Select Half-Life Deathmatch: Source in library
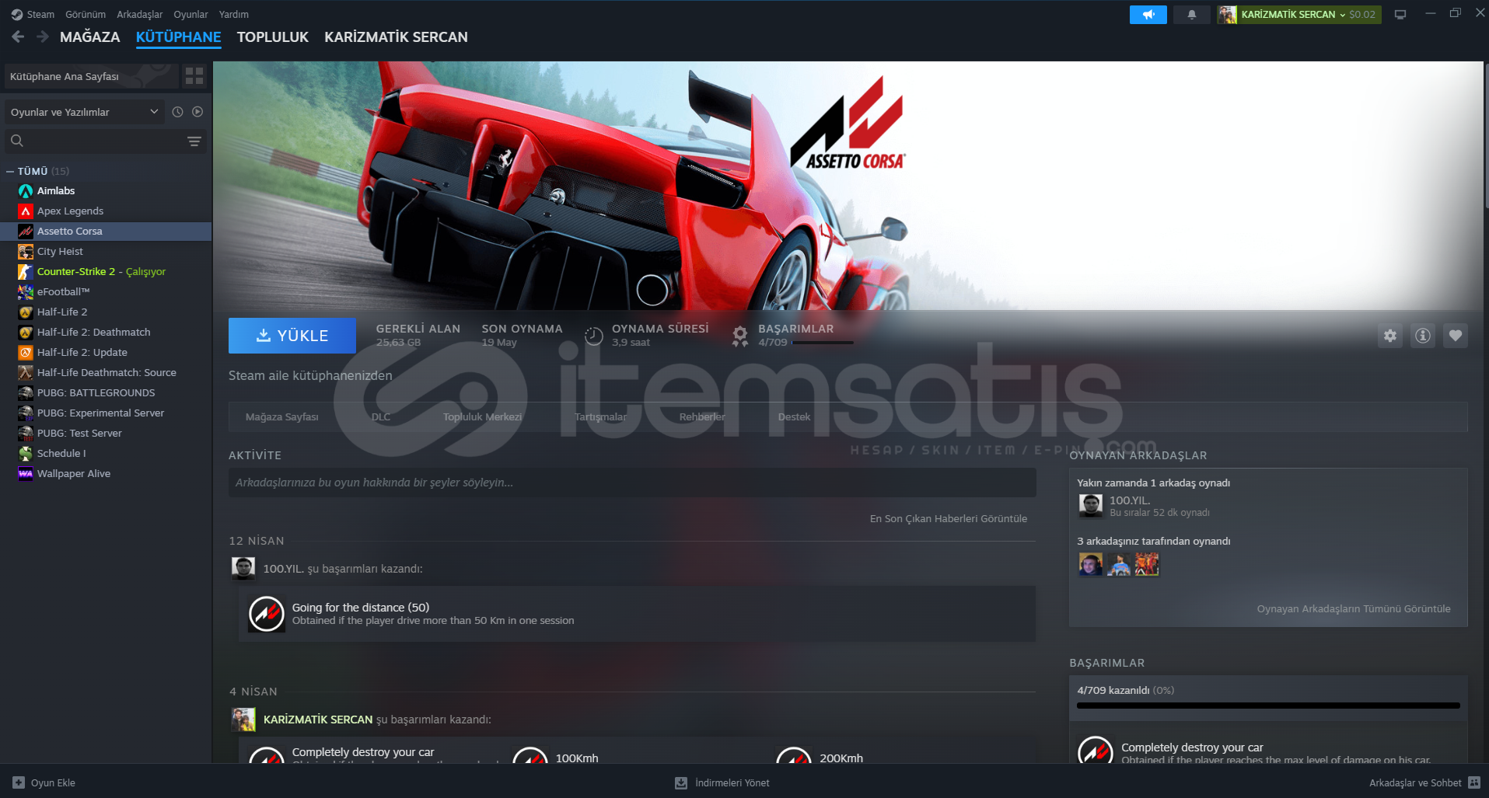This screenshot has width=1489, height=798. (x=107, y=372)
